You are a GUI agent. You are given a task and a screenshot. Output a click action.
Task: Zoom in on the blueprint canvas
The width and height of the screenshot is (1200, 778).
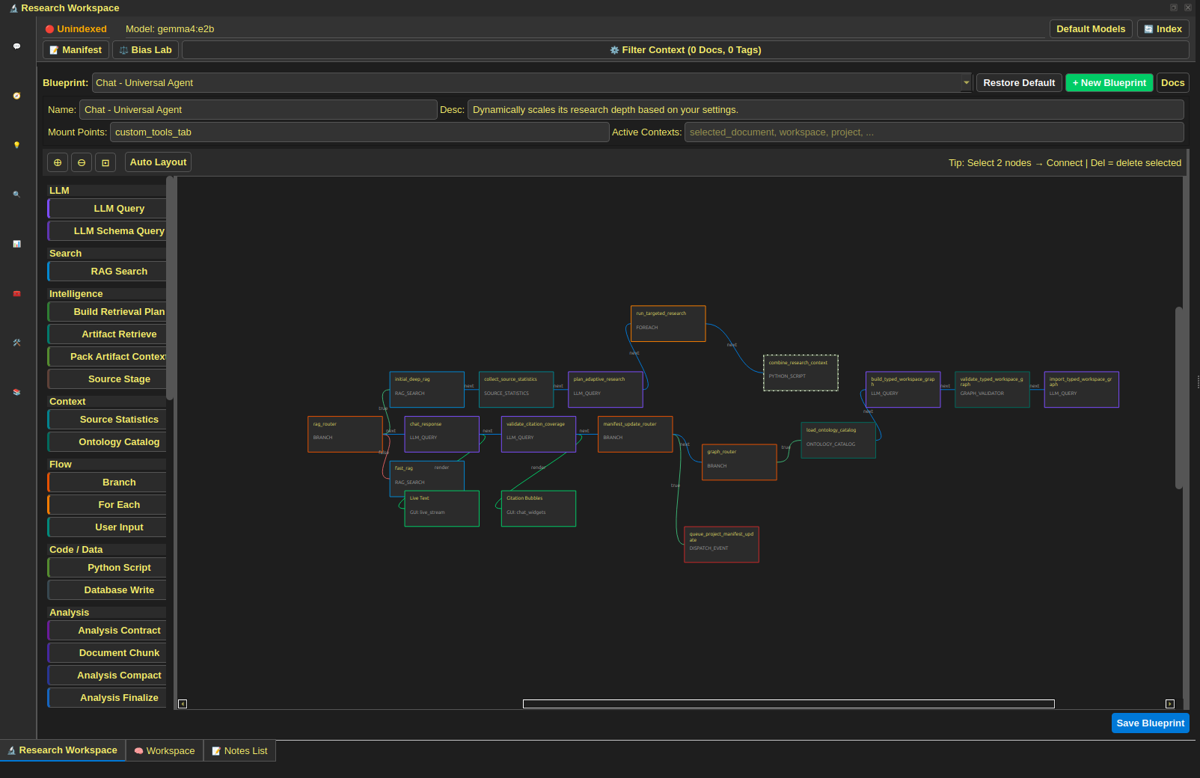point(58,162)
